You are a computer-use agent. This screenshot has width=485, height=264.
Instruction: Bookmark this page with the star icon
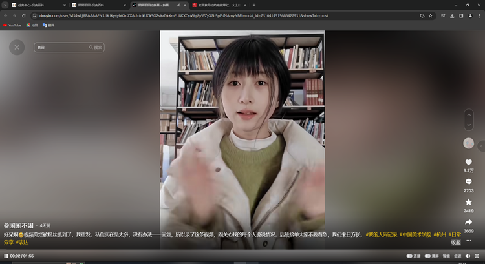(430, 15)
